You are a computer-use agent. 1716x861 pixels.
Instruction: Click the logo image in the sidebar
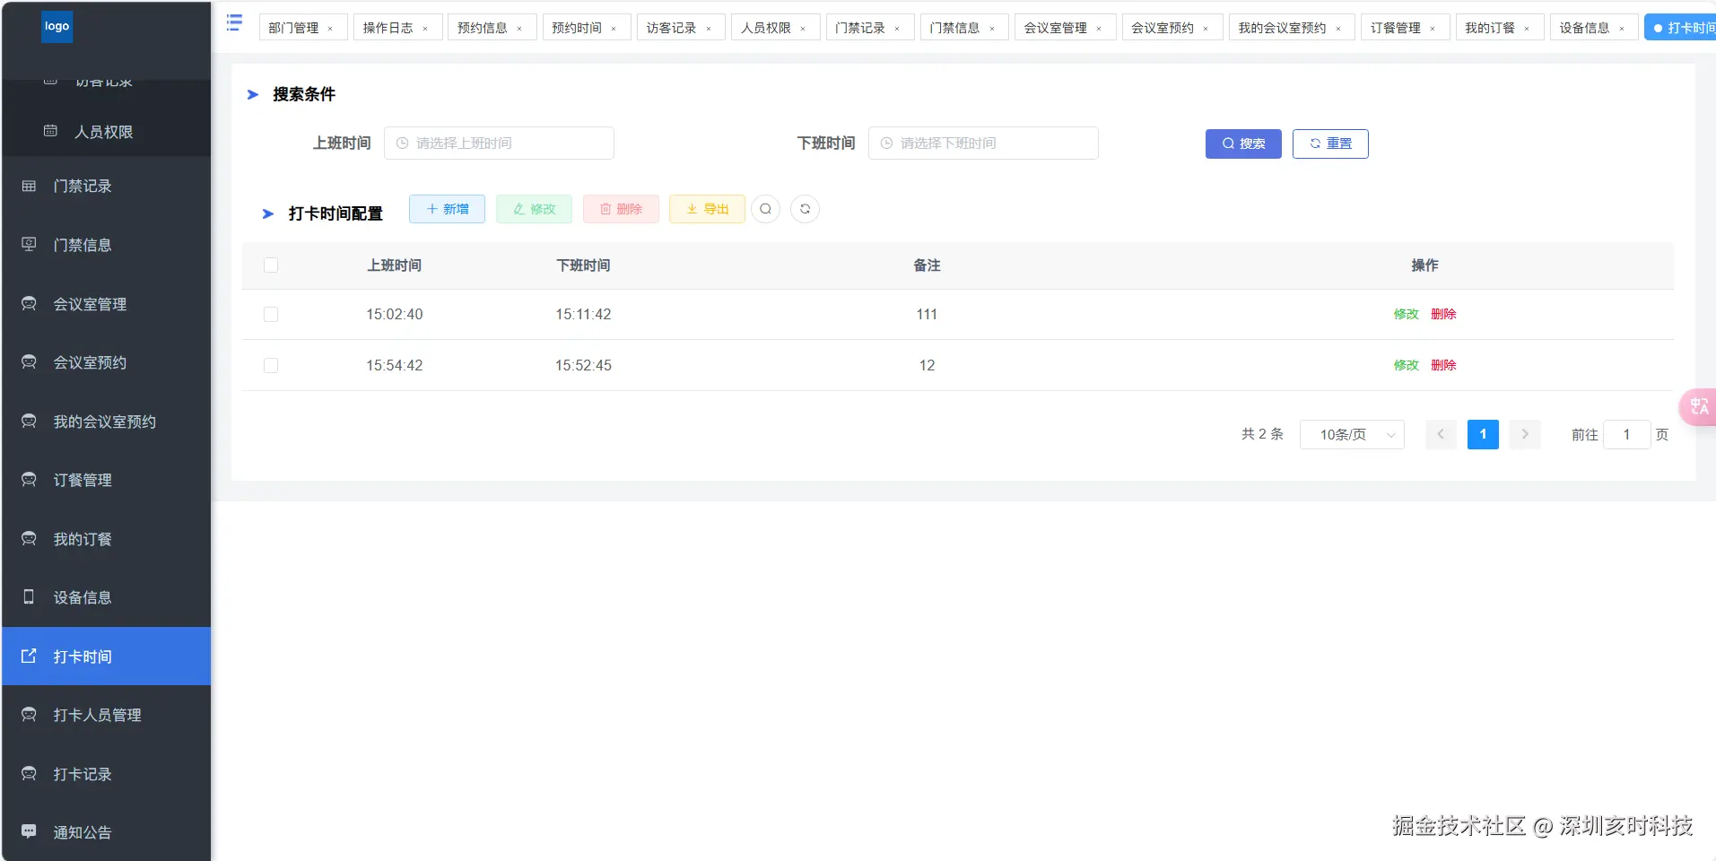click(57, 27)
